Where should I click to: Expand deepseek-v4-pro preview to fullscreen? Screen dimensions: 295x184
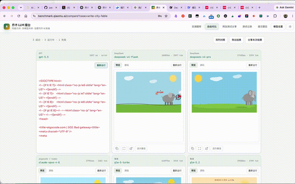pos(200,149)
